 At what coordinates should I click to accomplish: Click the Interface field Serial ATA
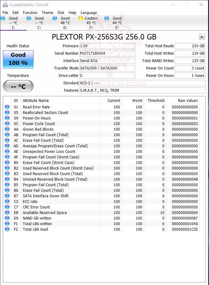(x=107, y=61)
